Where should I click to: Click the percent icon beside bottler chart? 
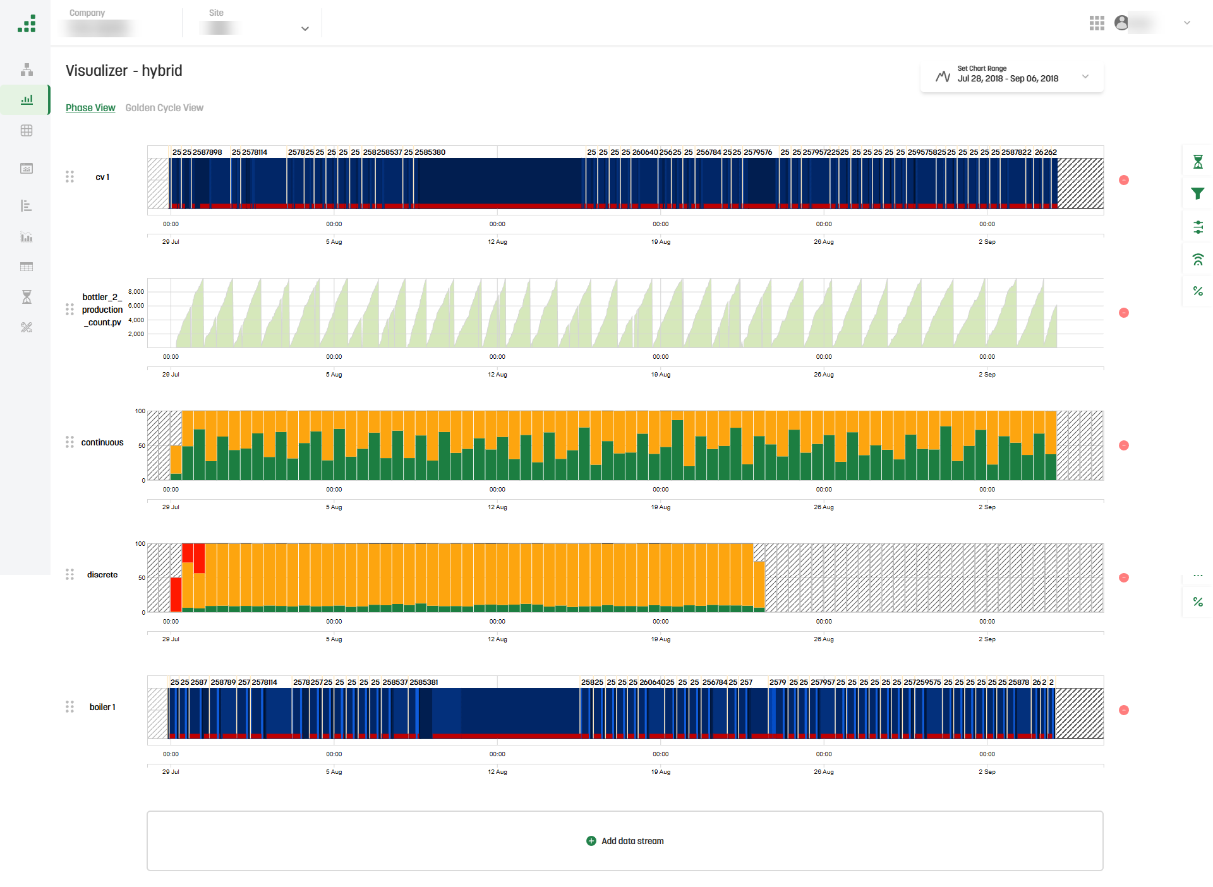click(1198, 291)
